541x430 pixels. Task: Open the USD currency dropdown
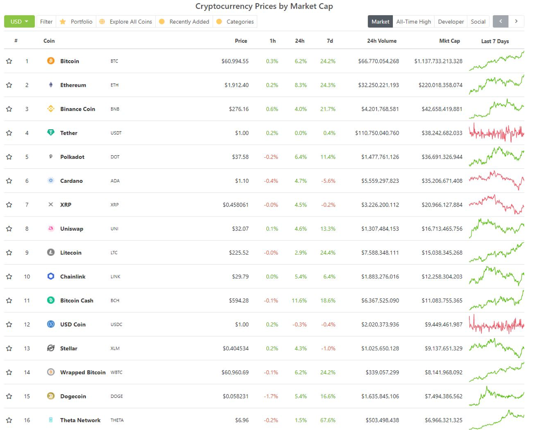click(x=19, y=22)
